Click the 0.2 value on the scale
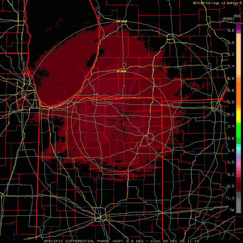The height and width of the screenshot is (243, 243). [231, 174]
